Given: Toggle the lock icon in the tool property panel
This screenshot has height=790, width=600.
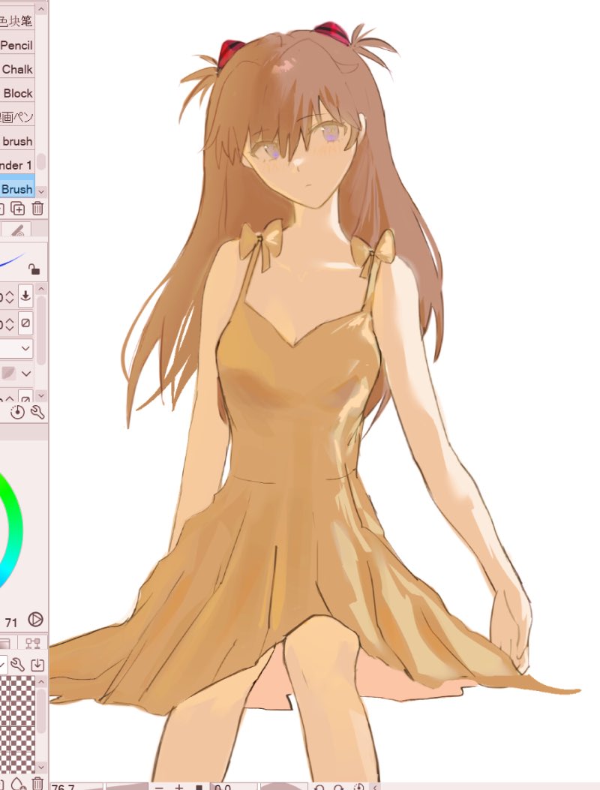Looking at the screenshot, I should [x=34, y=269].
